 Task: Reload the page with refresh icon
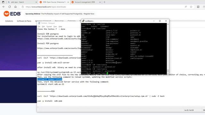10,7
